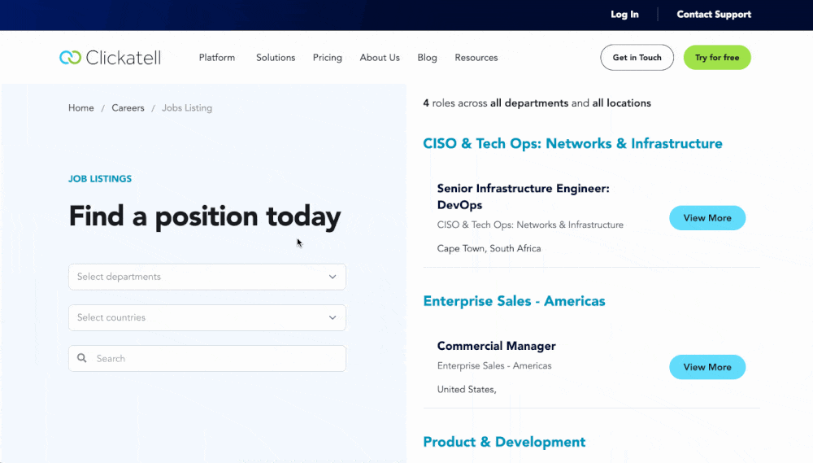This screenshot has width=813, height=463.
Task: Open the Select countries dropdown
Action: (x=207, y=317)
